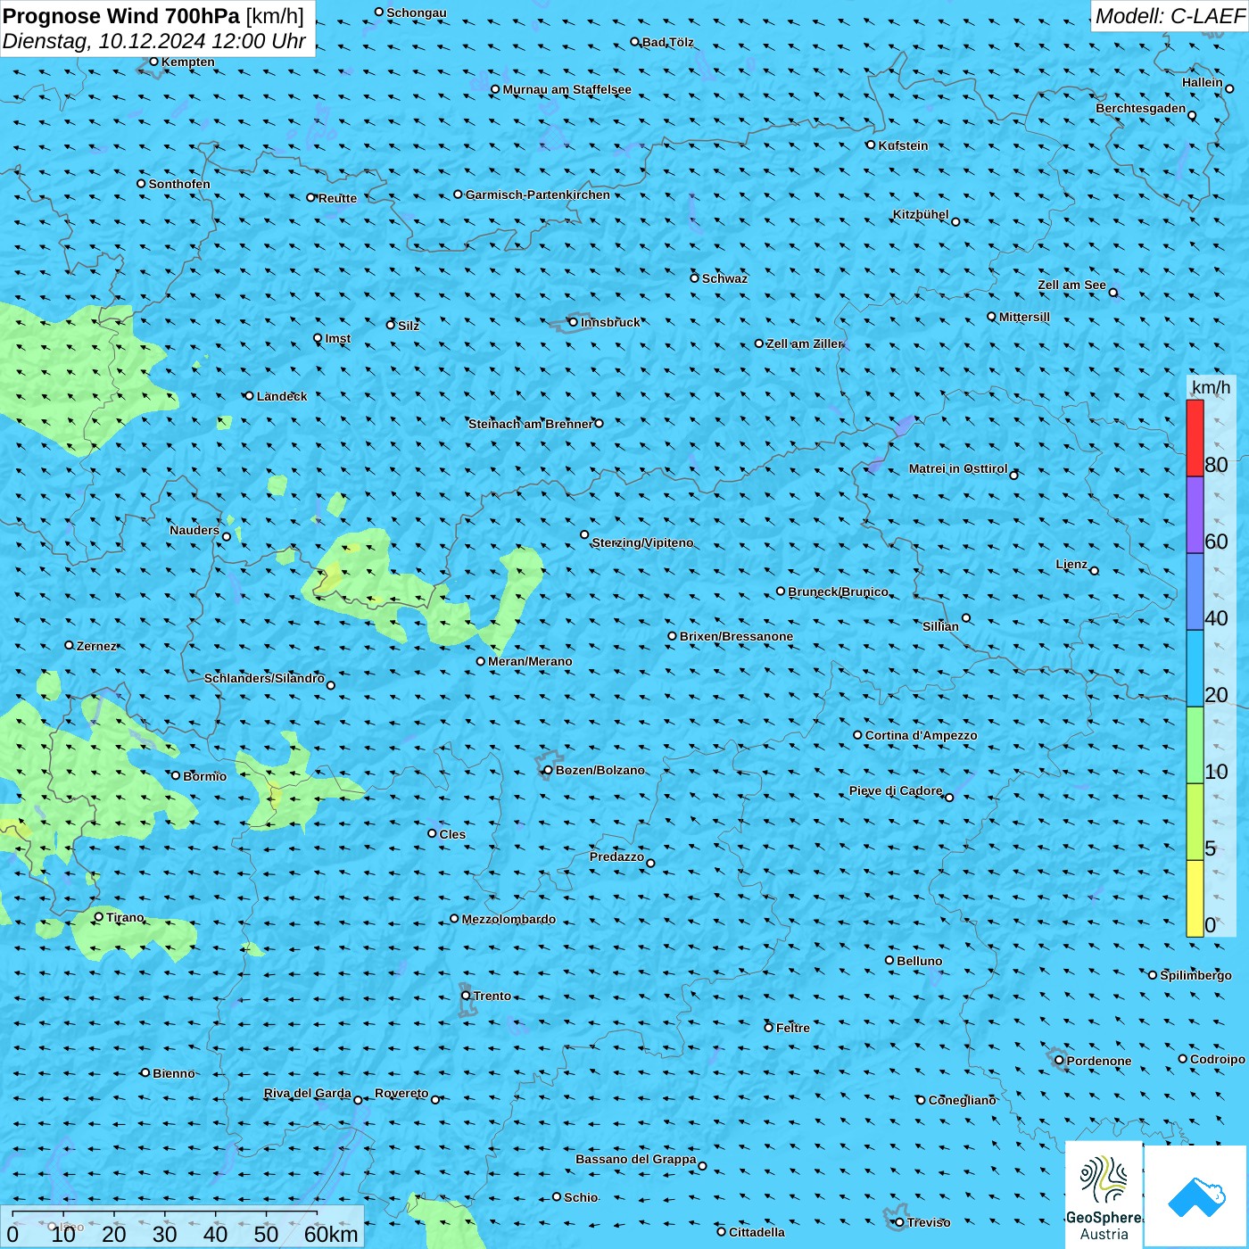Click the Zernez label
The height and width of the screenshot is (1249, 1249).
(x=96, y=646)
